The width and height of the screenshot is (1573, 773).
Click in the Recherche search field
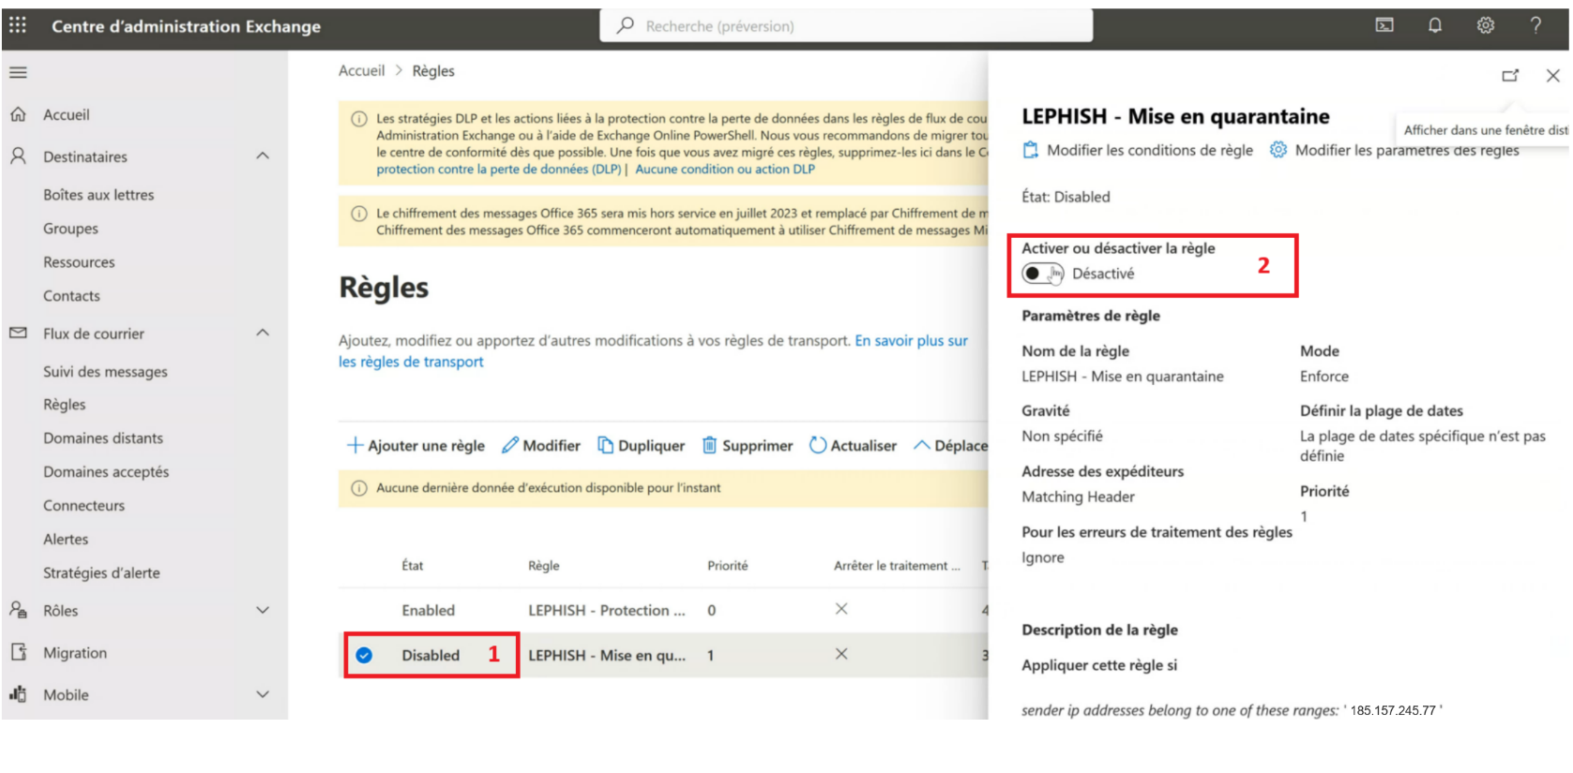(x=844, y=26)
